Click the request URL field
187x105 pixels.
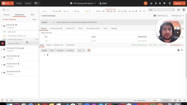tap(106, 22)
